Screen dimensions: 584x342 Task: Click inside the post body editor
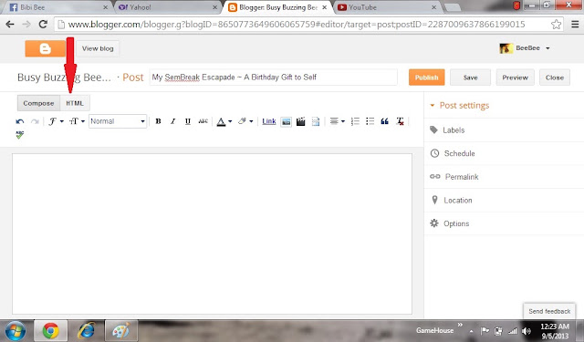click(212, 233)
